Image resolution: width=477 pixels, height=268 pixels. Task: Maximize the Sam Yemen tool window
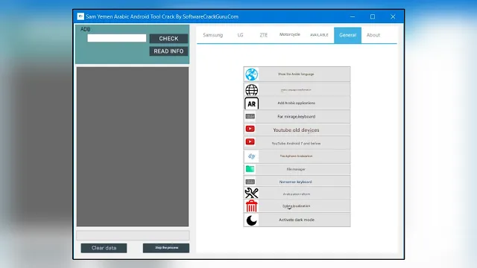[x=373, y=16]
